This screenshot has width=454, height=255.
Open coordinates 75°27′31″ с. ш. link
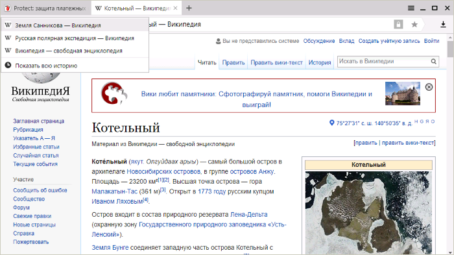click(374, 123)
